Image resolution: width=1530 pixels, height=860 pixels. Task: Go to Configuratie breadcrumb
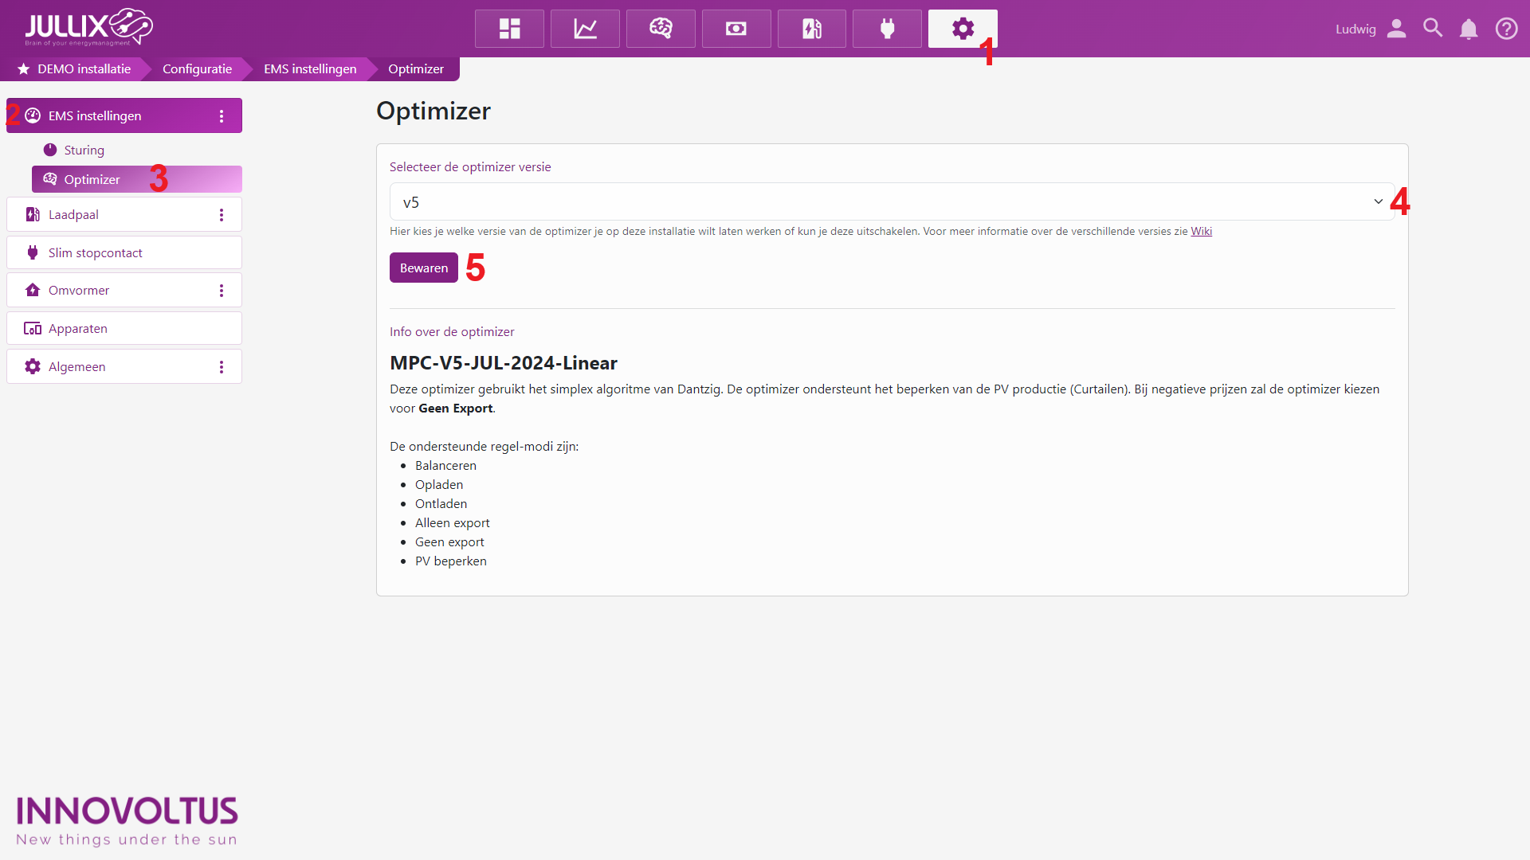pos(197,69)
